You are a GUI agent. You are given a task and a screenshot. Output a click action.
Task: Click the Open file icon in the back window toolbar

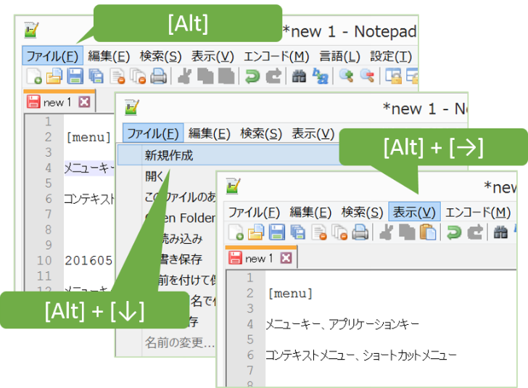pyautogui.click(x=54, y=76)
